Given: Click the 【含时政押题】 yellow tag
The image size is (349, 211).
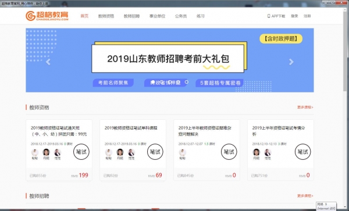Looking at the screenshot, I should [281, 39].
